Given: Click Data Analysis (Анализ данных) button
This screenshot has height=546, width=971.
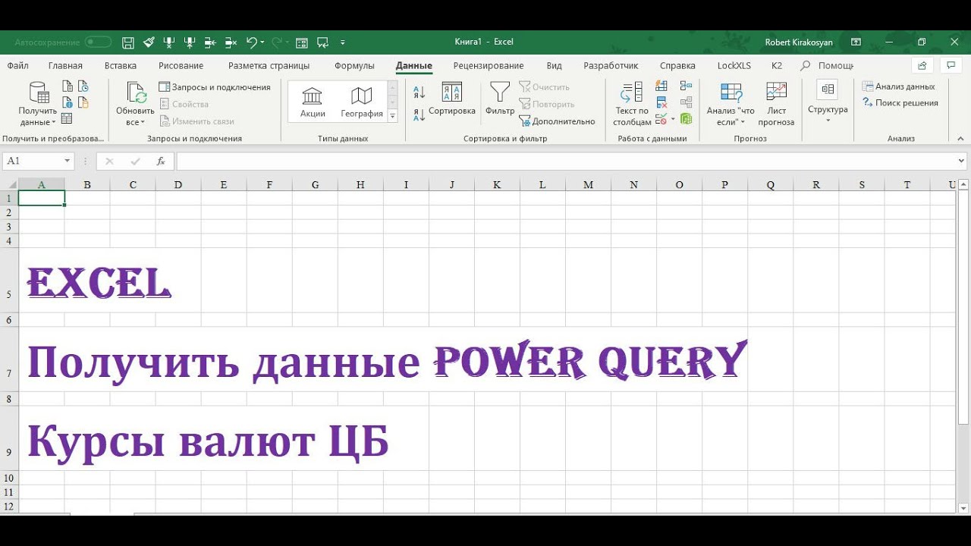Looking at the screenshot, I should click(x=899, y=86).
